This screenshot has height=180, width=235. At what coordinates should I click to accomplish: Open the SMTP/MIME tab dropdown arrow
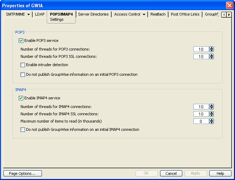(x=28, y=15)
